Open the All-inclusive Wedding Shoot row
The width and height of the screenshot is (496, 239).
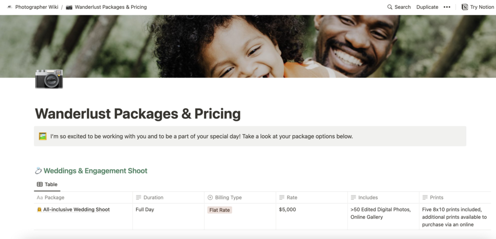tap(76, 210)
